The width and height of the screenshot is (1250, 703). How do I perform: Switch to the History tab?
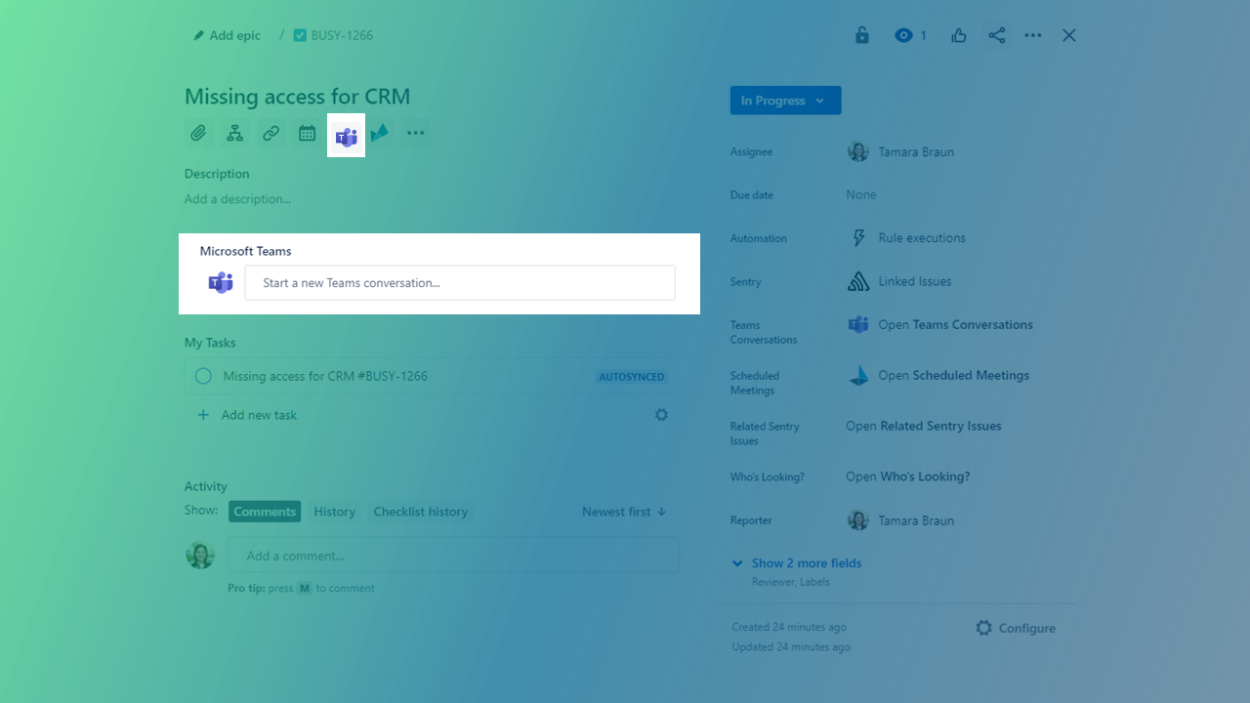334,512
